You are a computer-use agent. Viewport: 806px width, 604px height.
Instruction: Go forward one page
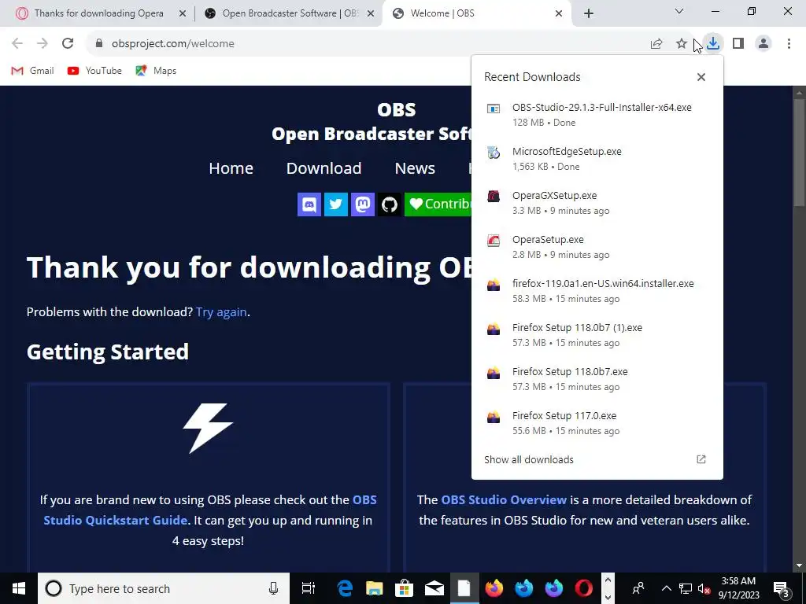43,44
